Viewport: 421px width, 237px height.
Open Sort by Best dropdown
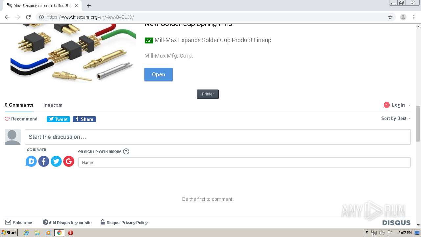396,118
